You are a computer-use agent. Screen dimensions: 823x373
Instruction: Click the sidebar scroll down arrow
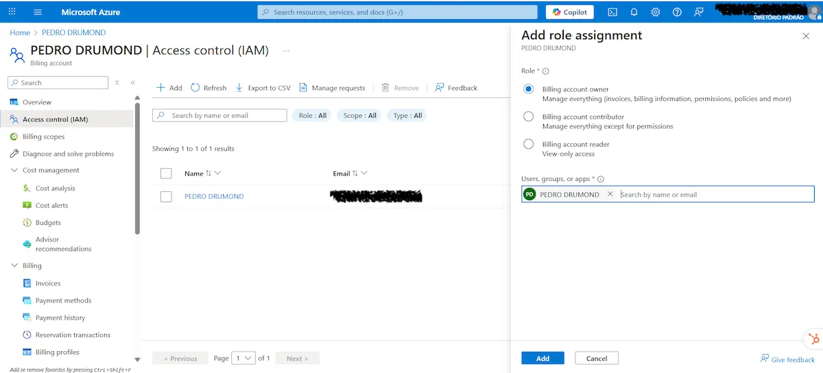[137, 359]
